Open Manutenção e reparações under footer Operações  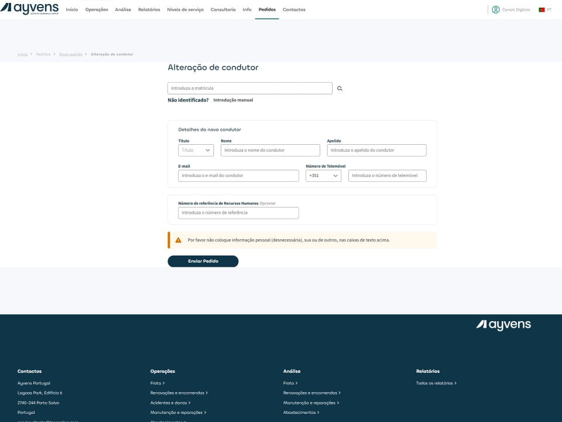[x=178, y=413]
